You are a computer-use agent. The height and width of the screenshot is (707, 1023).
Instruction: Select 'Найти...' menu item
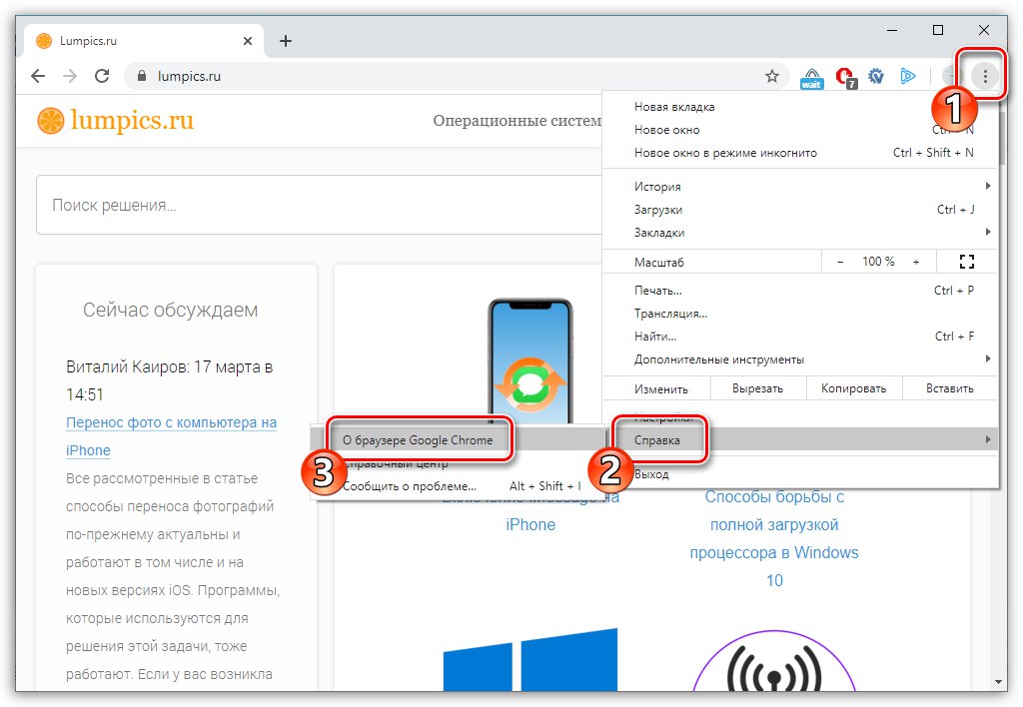(800, 336)
